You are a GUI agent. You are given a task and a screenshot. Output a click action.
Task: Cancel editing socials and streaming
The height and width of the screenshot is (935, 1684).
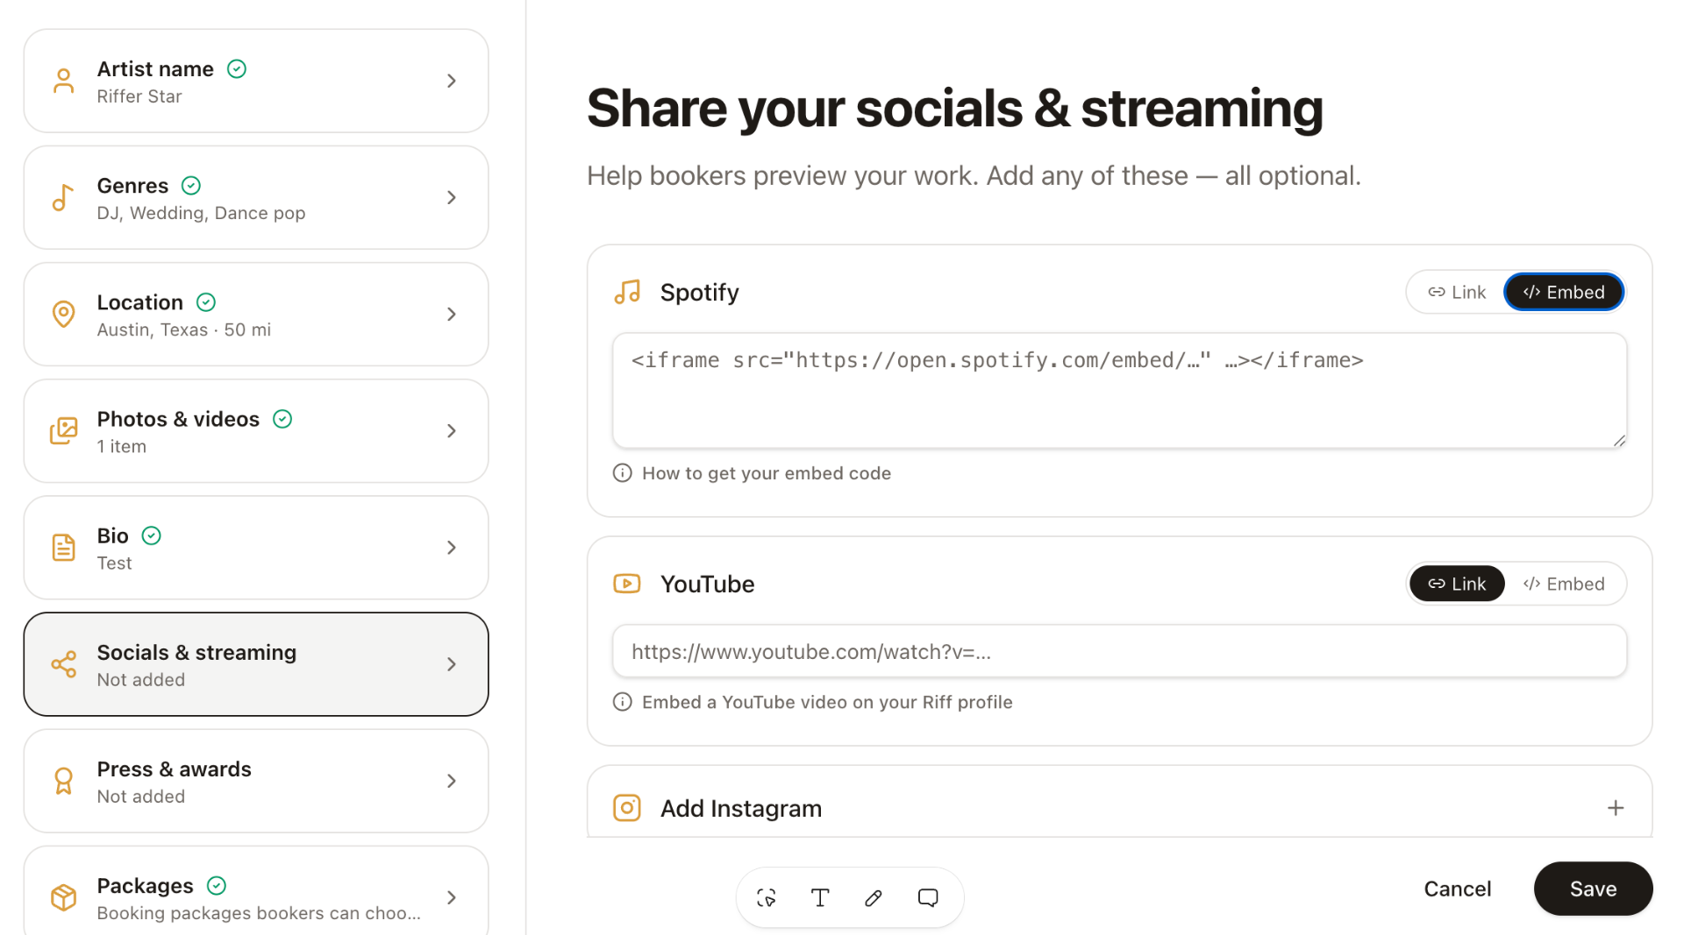click(x=1457, y=889)
